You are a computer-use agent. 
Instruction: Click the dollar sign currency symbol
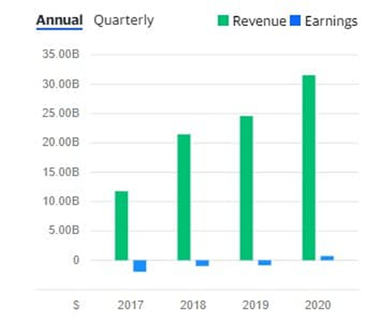coord(76,305)
